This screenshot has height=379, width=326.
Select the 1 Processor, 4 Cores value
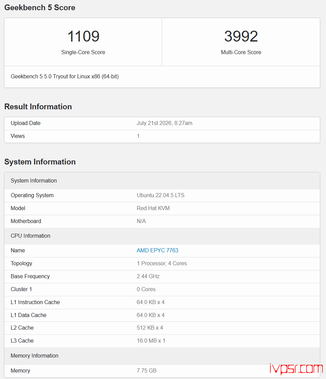162,264
